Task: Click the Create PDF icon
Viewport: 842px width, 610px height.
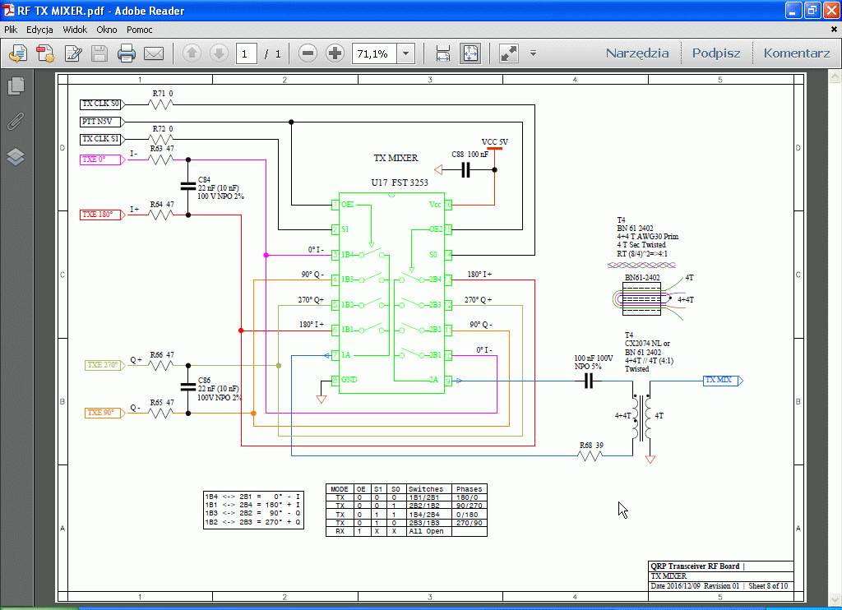Action: tap(45, 54)
